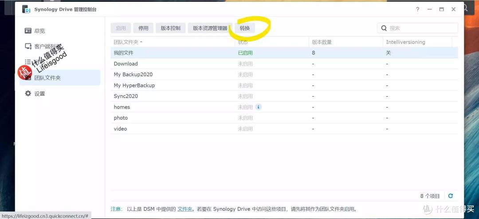479x219 pixels.
Task: Select the My HyperBackup row
Action: tap(284, 86)
